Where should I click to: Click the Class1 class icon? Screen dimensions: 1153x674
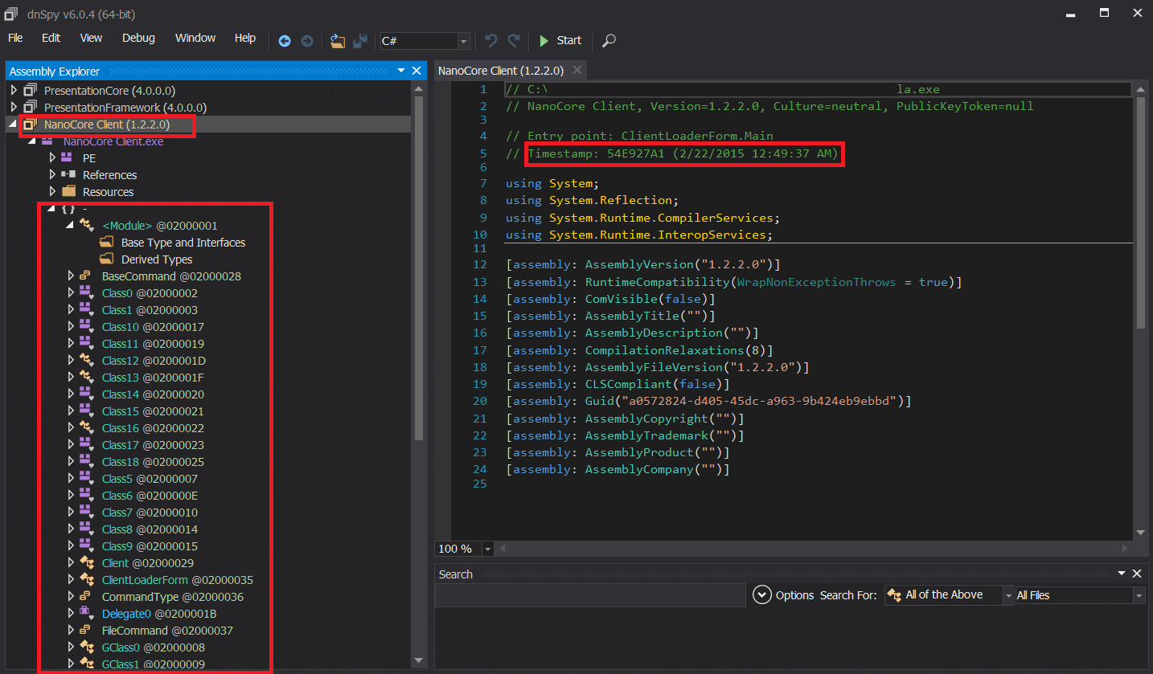[85, 310]
